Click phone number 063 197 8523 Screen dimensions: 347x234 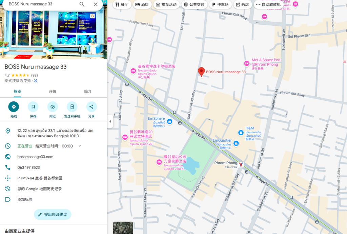point(28,168)
